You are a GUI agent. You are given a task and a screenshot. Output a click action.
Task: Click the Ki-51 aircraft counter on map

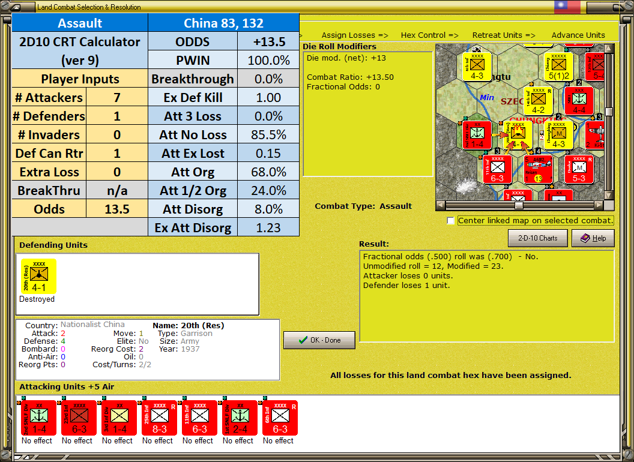[x=595, y=135]
